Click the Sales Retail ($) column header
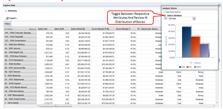223x109 pixels. (80, 29)
